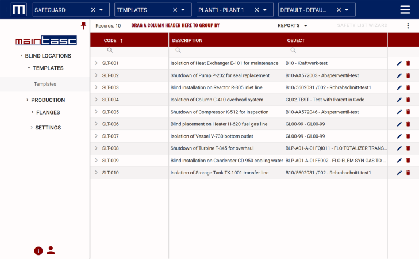
Task: Delete record SLT-007 with the trash icon
Action: pyautogui.click(x=408, y=136)
